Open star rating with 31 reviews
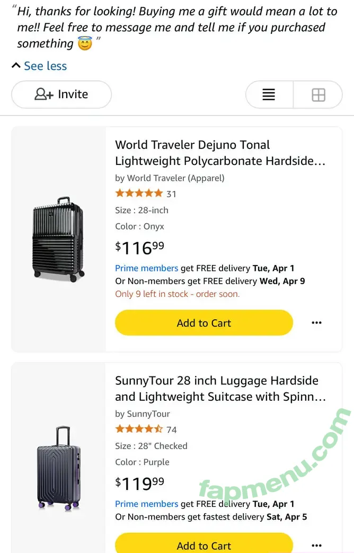The image size is (354, 553). [x=145, y=194]
